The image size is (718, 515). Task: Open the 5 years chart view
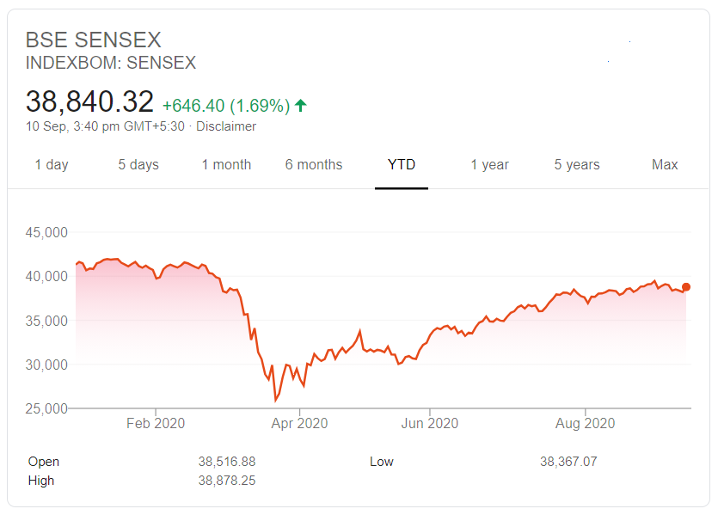tap(575, 164)
